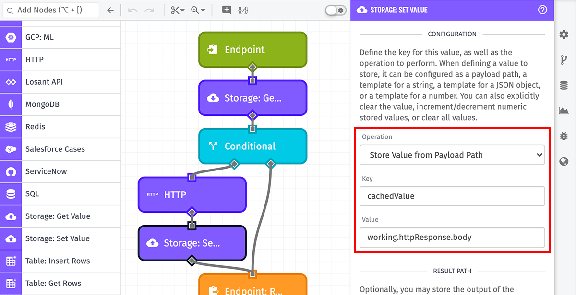This screenshot has height=295, width=576.
Task: Click the Conditional node's left true output diamond
Action: (234, 164)
